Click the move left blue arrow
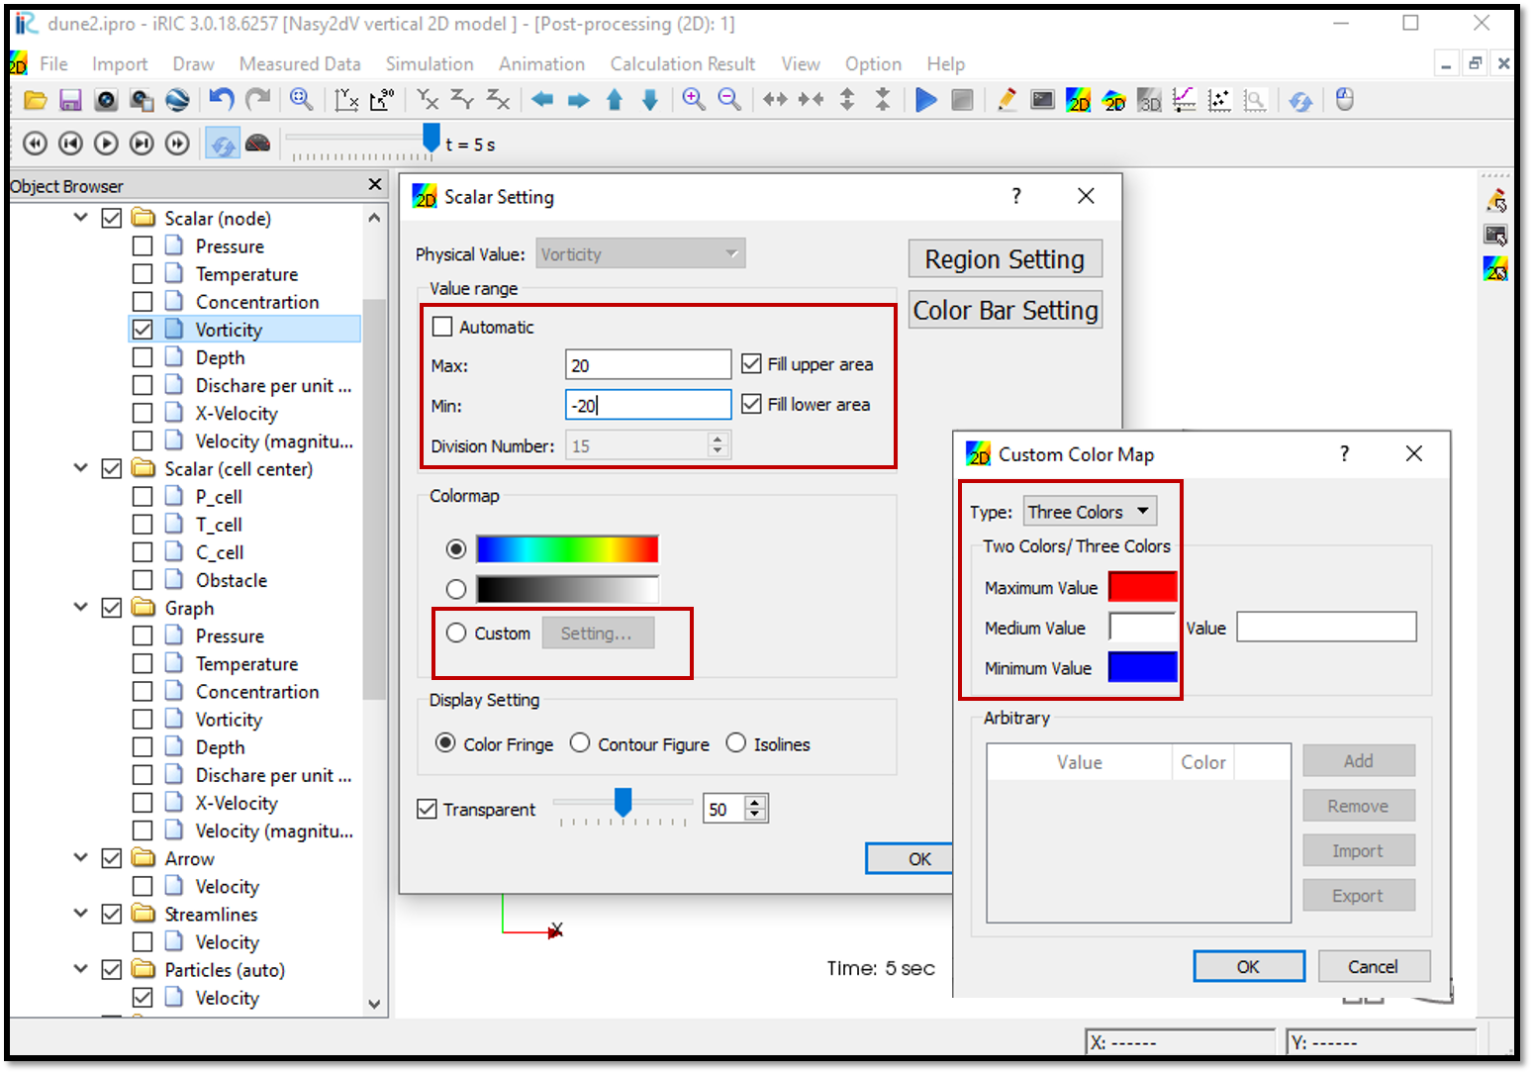 pos(542,100)
